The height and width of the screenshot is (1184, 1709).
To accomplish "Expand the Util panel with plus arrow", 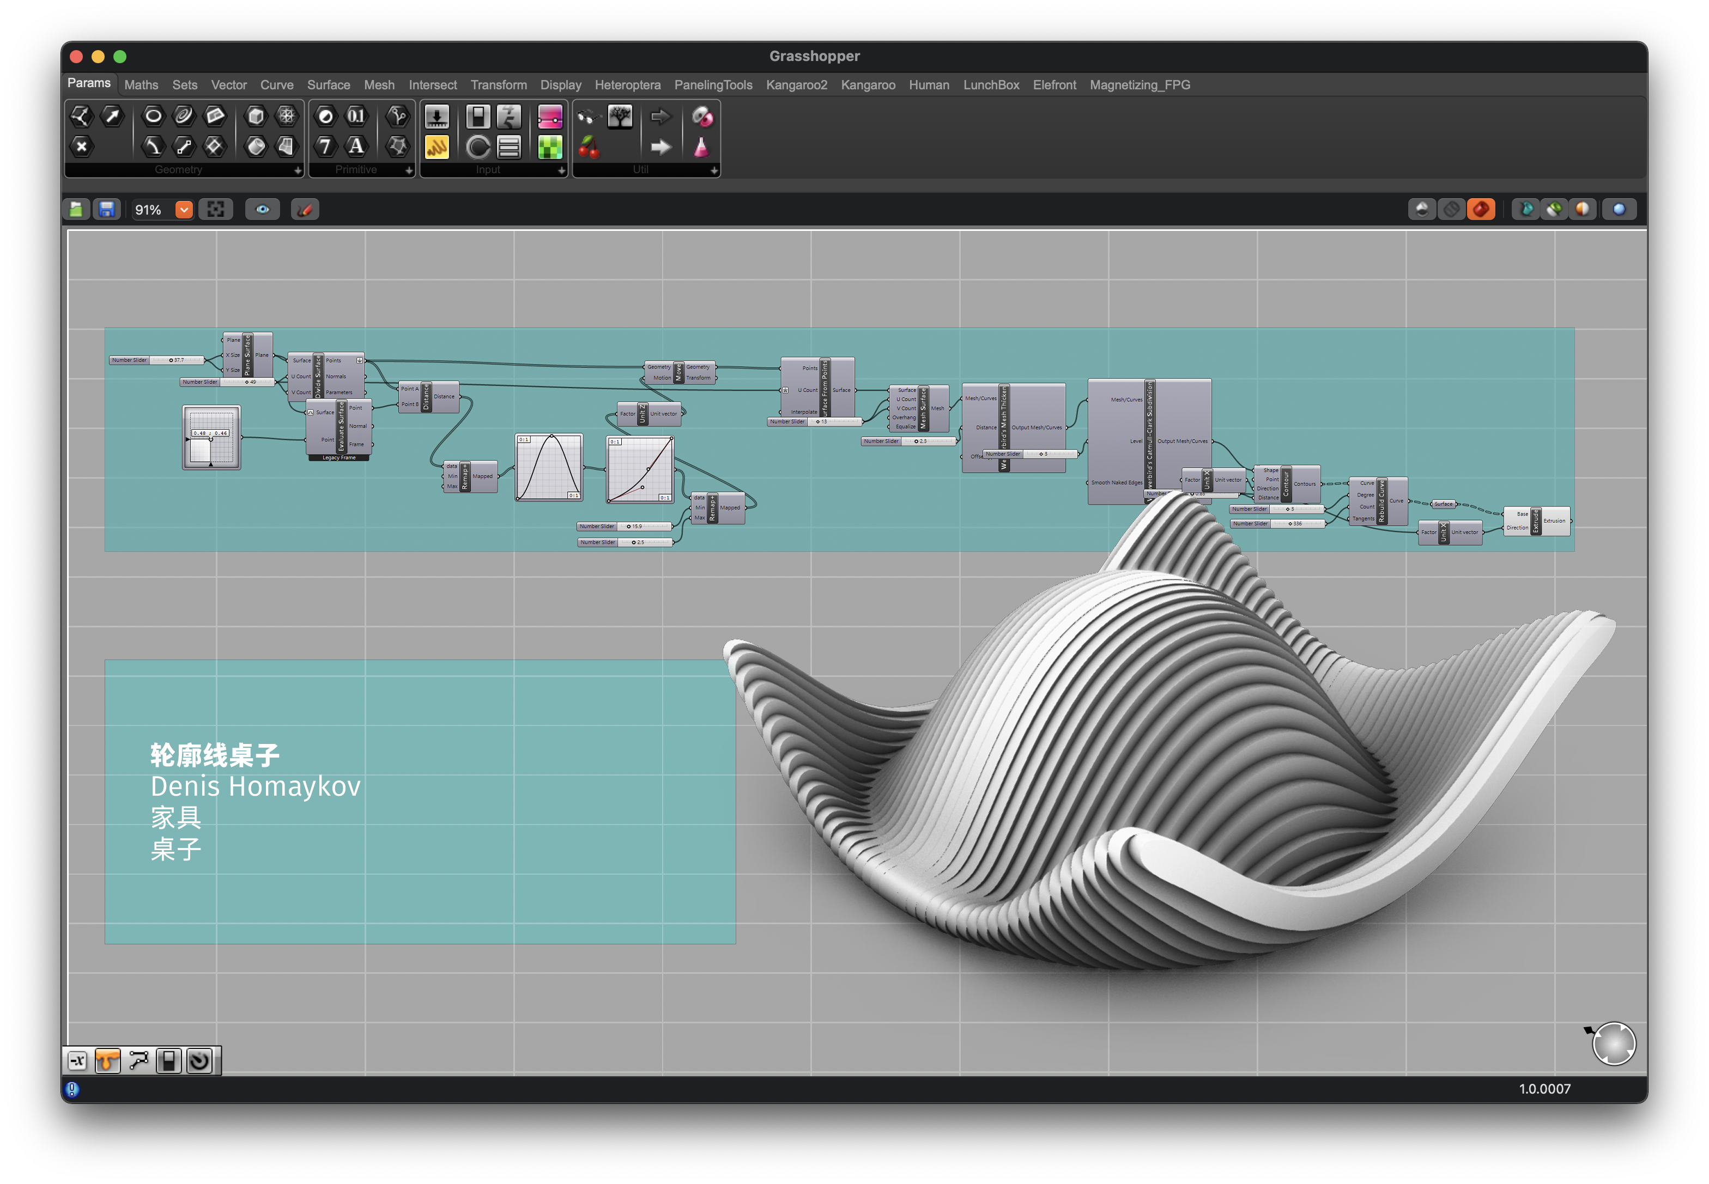I will click(713, 170).
